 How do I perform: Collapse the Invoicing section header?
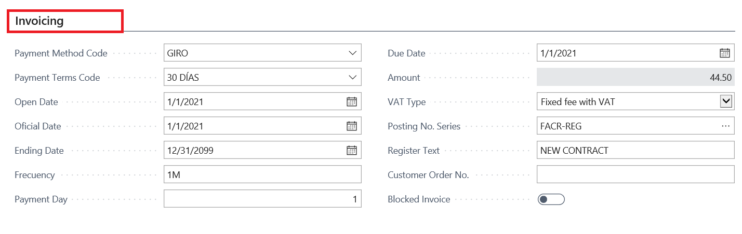[x=39, y=21]
